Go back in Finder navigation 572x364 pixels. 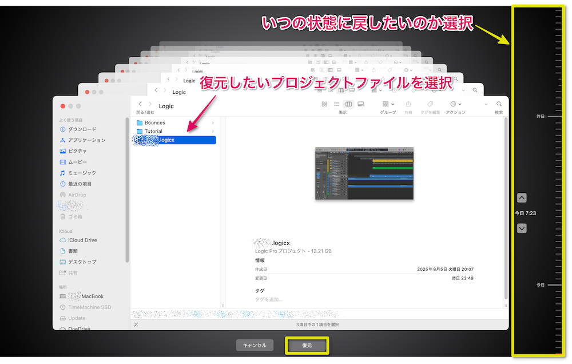(x=141, y=104)
